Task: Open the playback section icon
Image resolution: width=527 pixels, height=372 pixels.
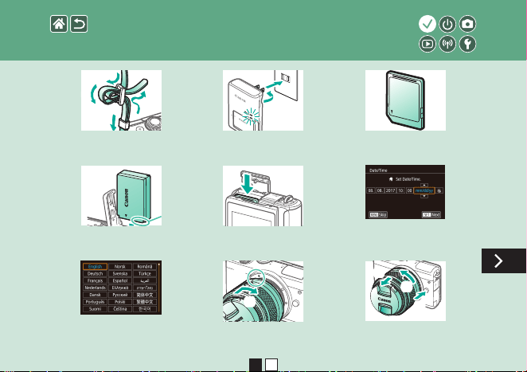Action: [x=427, y=44]
